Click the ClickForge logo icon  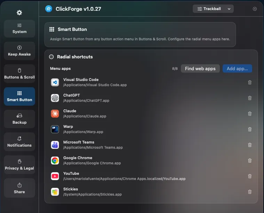point(49,9)
